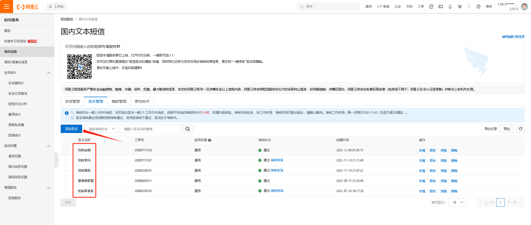Click the green pass status icon for 玩转金陵
The image size is (531, 225).
click(260, 151)
